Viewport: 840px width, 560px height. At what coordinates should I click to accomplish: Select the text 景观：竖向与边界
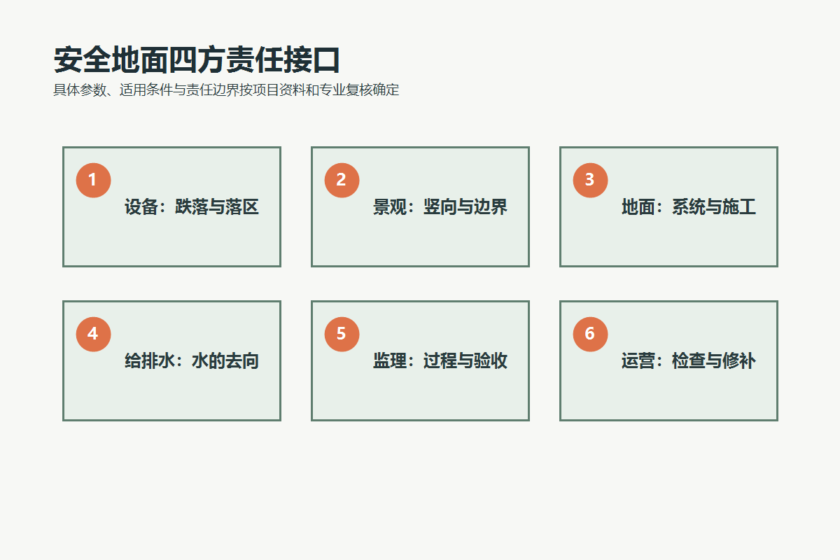(x=440, y=207)
